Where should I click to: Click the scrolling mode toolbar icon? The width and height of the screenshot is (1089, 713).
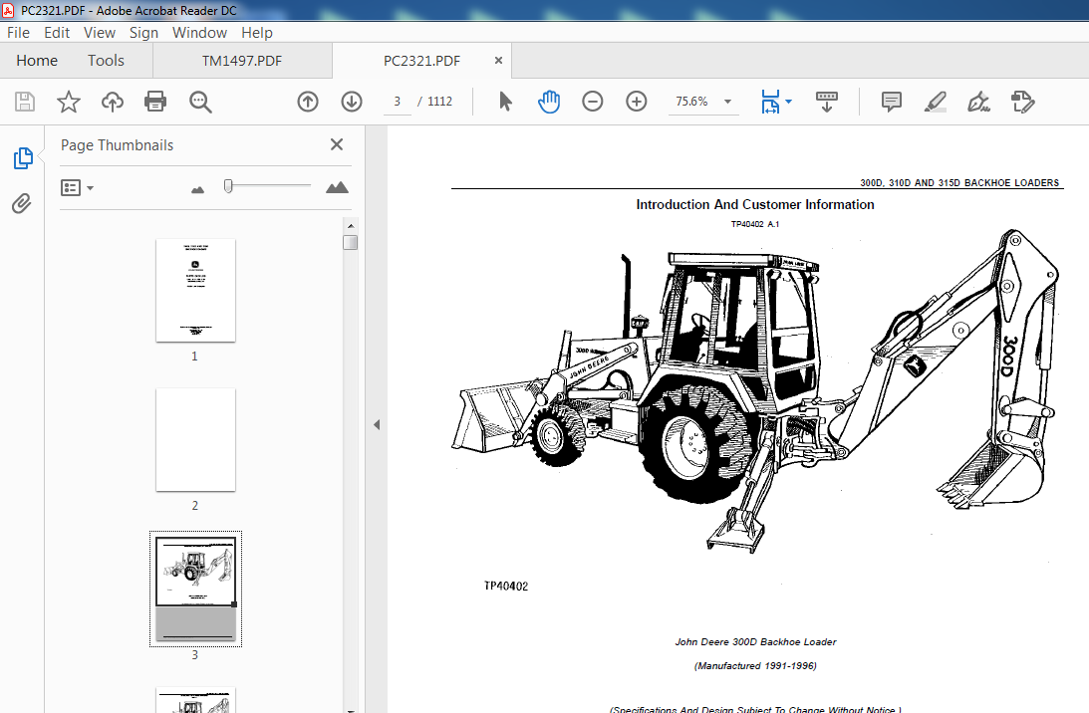pyautogui.click(x=827, y=102)
